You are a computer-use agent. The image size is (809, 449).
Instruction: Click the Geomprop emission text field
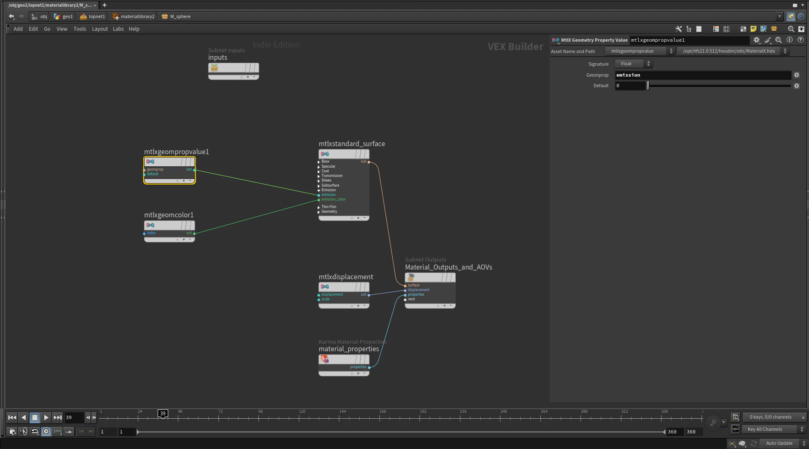(x=703, y=75)
